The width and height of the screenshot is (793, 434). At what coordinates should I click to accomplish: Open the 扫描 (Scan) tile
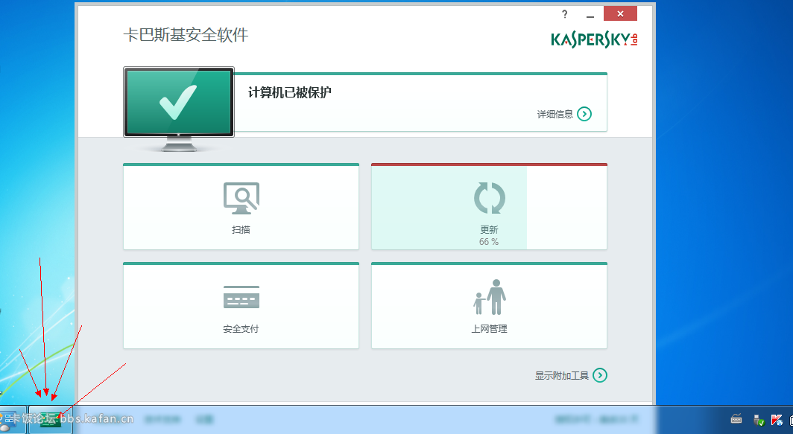click(x=241, y=207)
